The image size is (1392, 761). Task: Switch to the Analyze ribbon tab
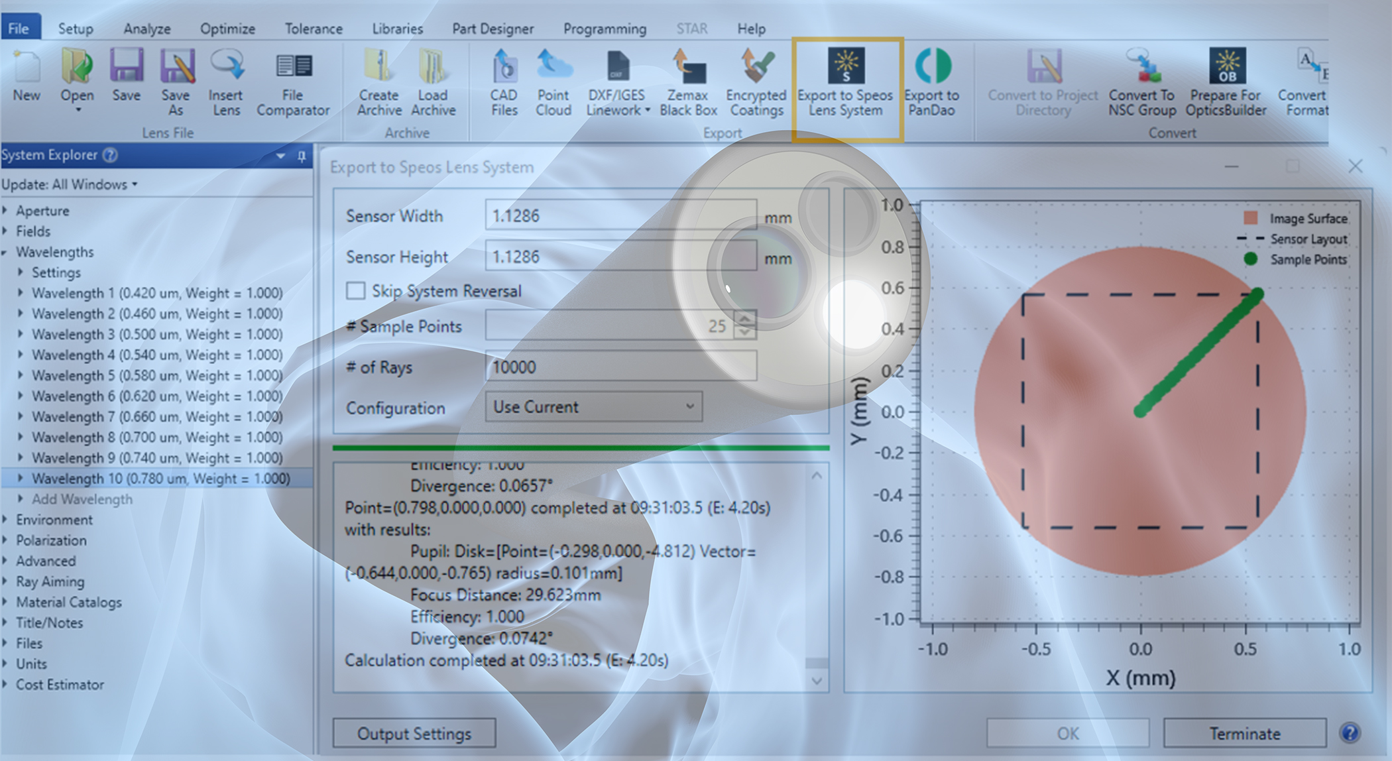[146, 29]
